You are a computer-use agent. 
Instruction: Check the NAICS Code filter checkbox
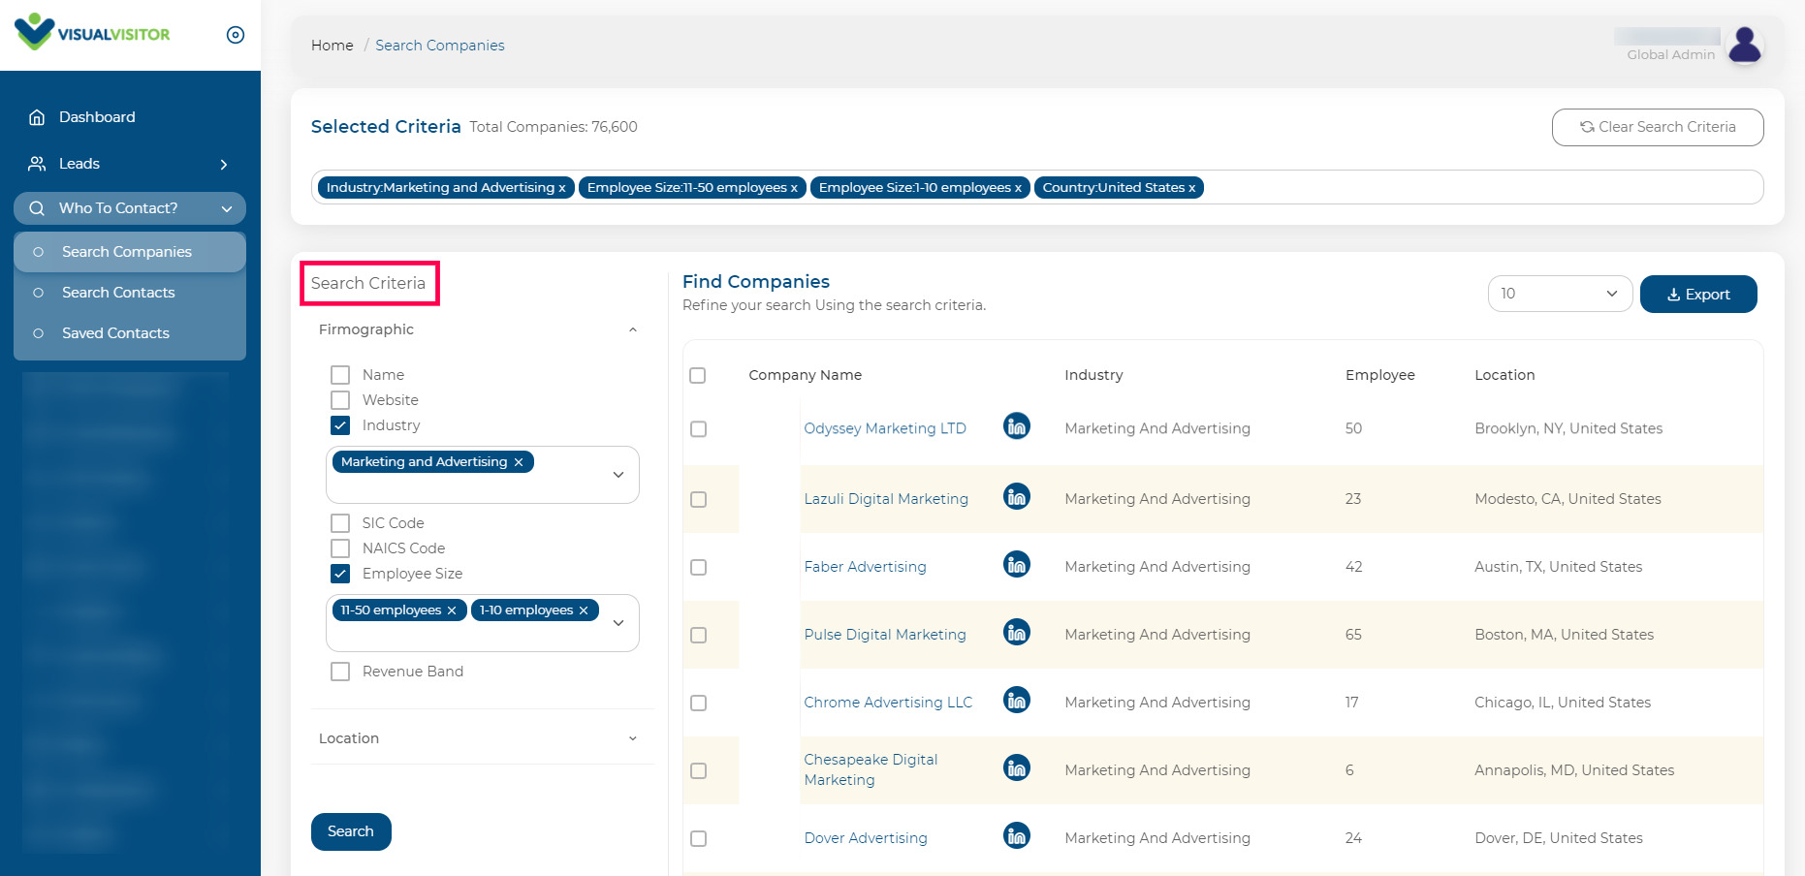(x=340, y=548)
